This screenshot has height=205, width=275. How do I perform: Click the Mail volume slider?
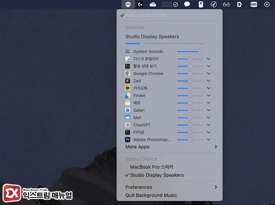coord(190,118)
